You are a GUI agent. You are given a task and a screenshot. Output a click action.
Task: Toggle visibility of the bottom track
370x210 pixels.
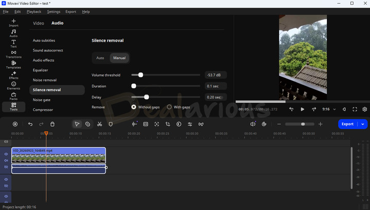click(6, 196)
